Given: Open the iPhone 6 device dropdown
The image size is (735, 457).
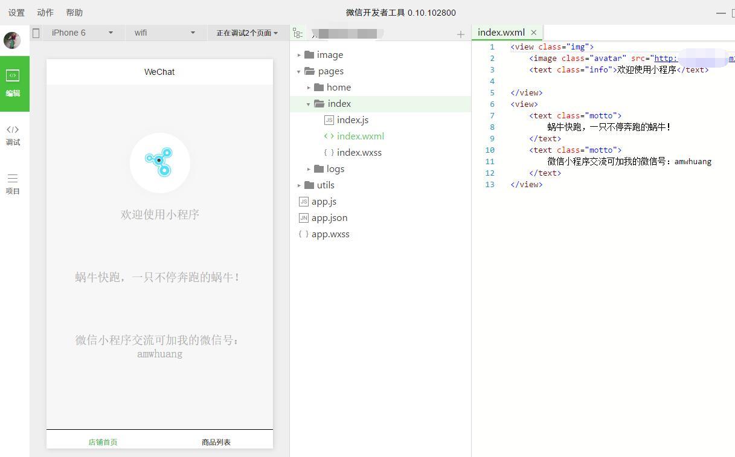Looking at the screenshot, I should click(x=83, y=33).
